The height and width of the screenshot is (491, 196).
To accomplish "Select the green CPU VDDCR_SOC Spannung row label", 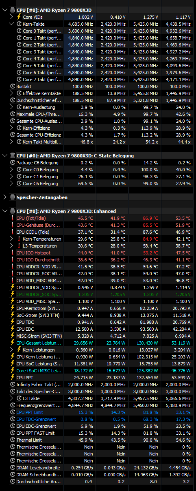I will (39, 294).
